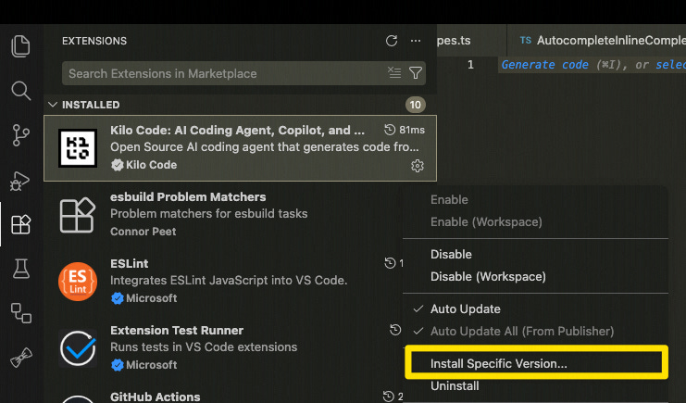Switch to AutocompleteInlineComple tab
The width and height of the screenshot is (686, 403).
tap(597, 41)
